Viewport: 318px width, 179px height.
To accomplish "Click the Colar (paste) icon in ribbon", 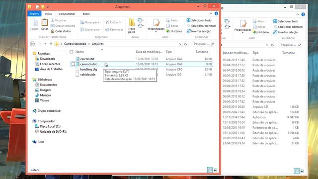I will tap(44, 22).
